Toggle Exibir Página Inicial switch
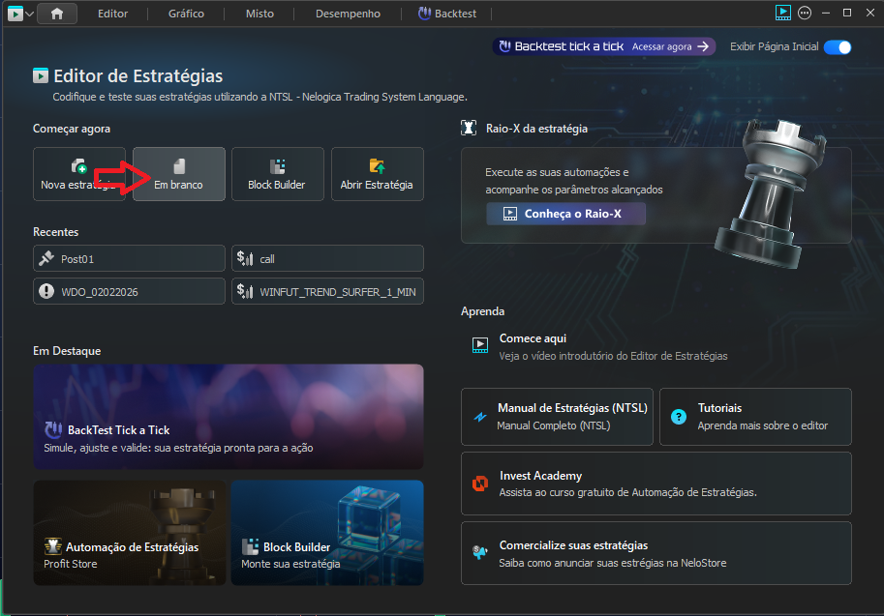The image size is (884, 616). tap(838, 46)
